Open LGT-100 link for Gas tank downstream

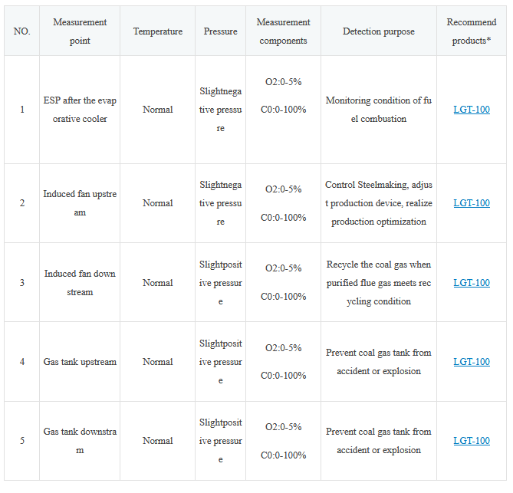[x=471, y=441]
